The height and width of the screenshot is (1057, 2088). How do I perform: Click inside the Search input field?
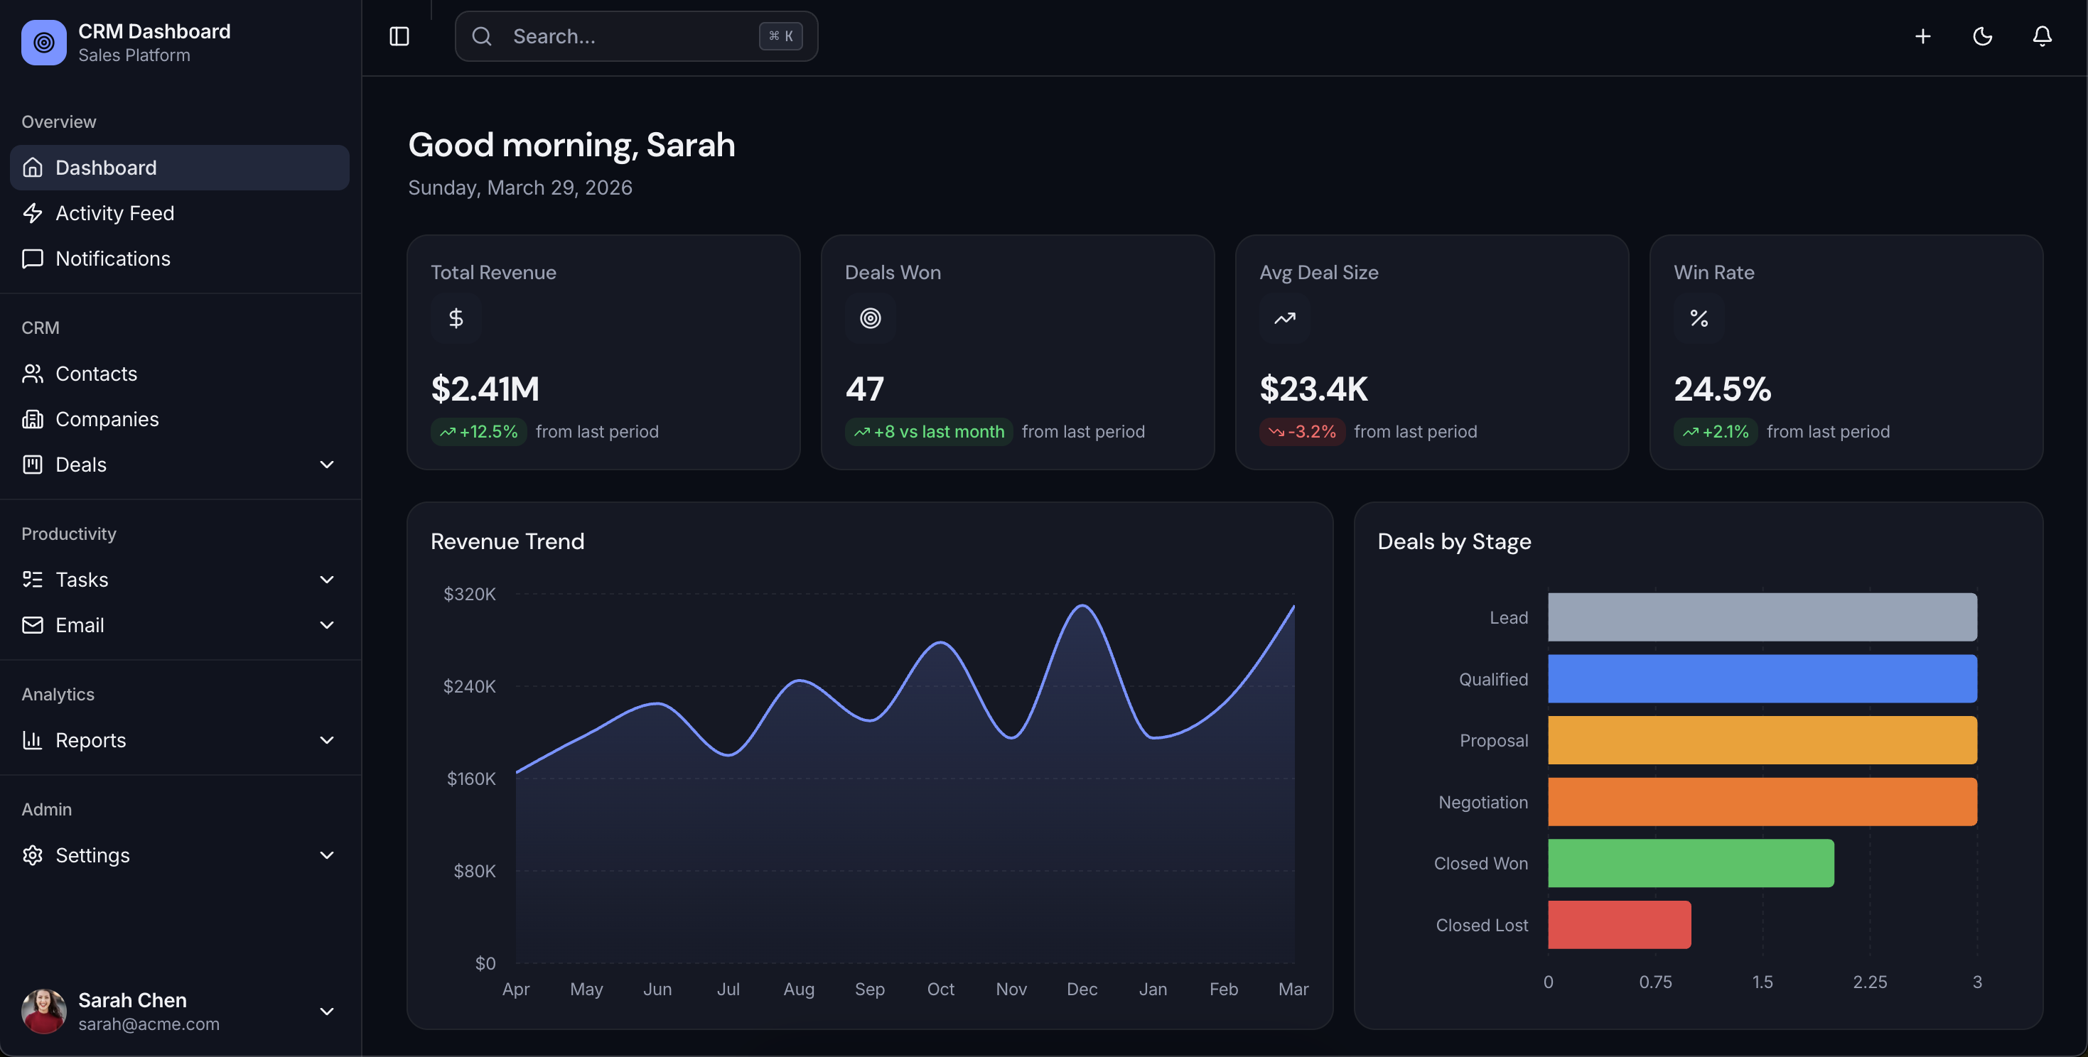(x=633, y=36)
